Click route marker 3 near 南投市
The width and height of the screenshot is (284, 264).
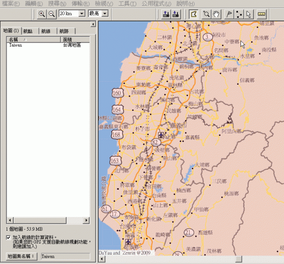click(207, 37)
